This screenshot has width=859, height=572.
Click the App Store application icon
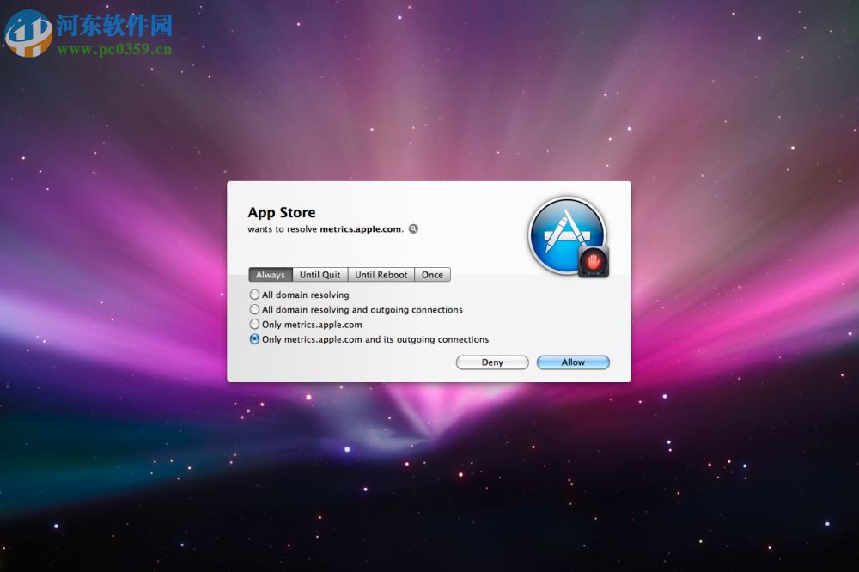[567, 234]
